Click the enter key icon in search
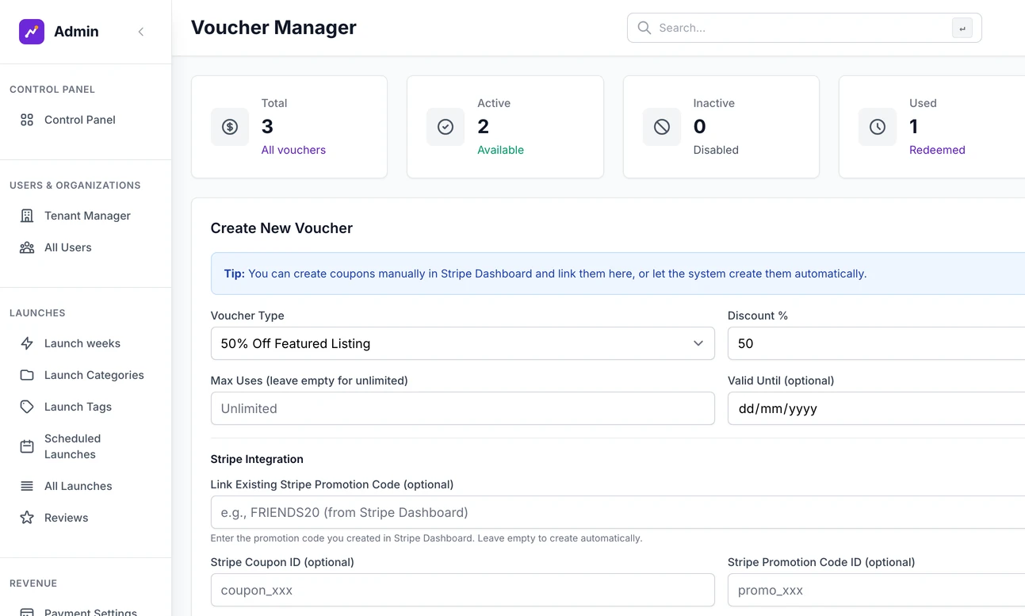 click(962, 28)
